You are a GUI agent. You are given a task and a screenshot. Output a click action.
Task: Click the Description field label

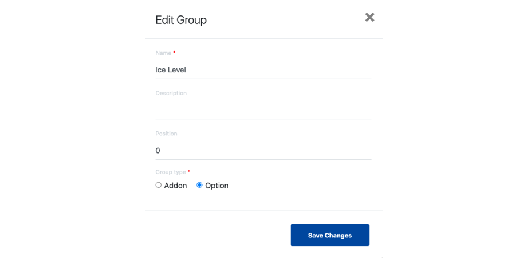tap(171, 94)
